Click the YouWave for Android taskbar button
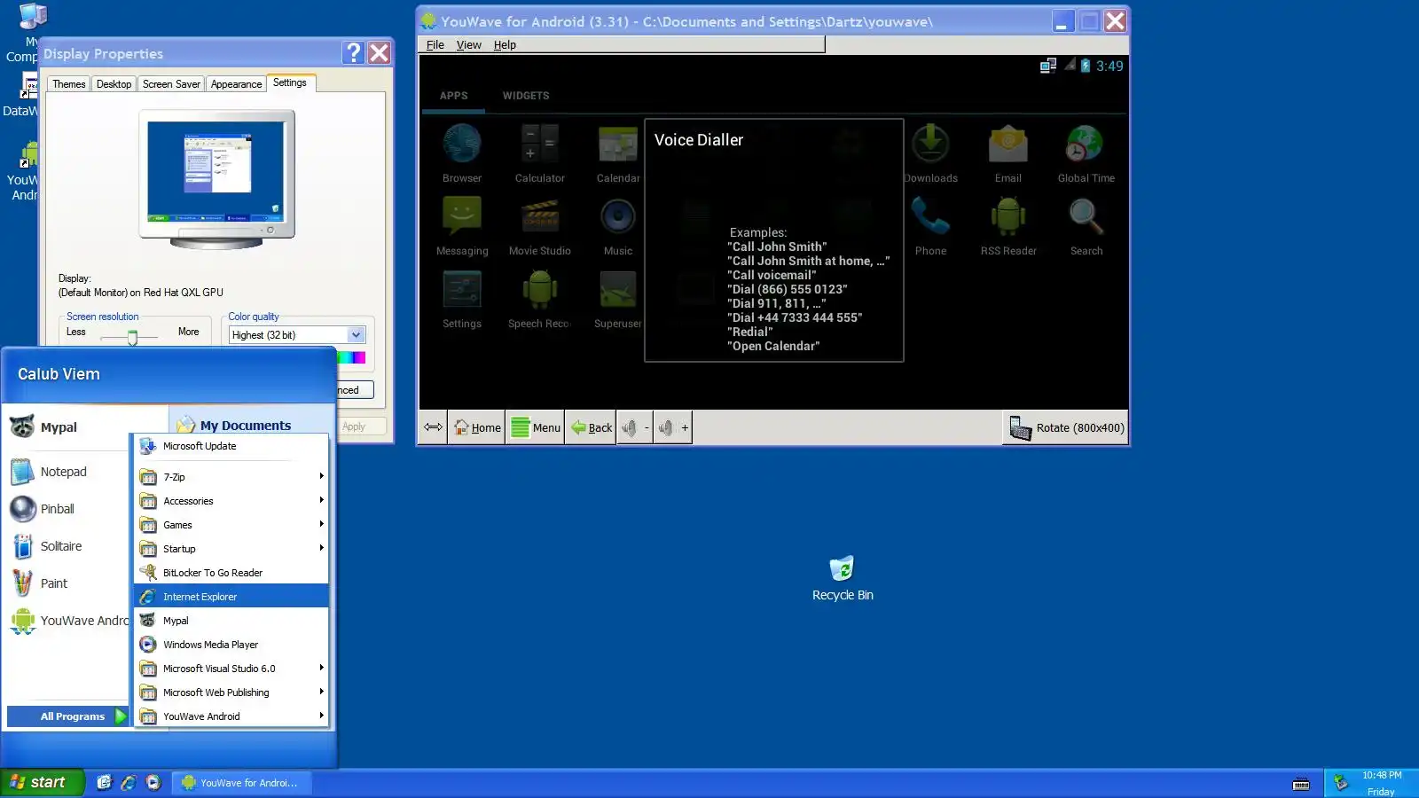The image size is (1419, 798). (x=240, y=783)
